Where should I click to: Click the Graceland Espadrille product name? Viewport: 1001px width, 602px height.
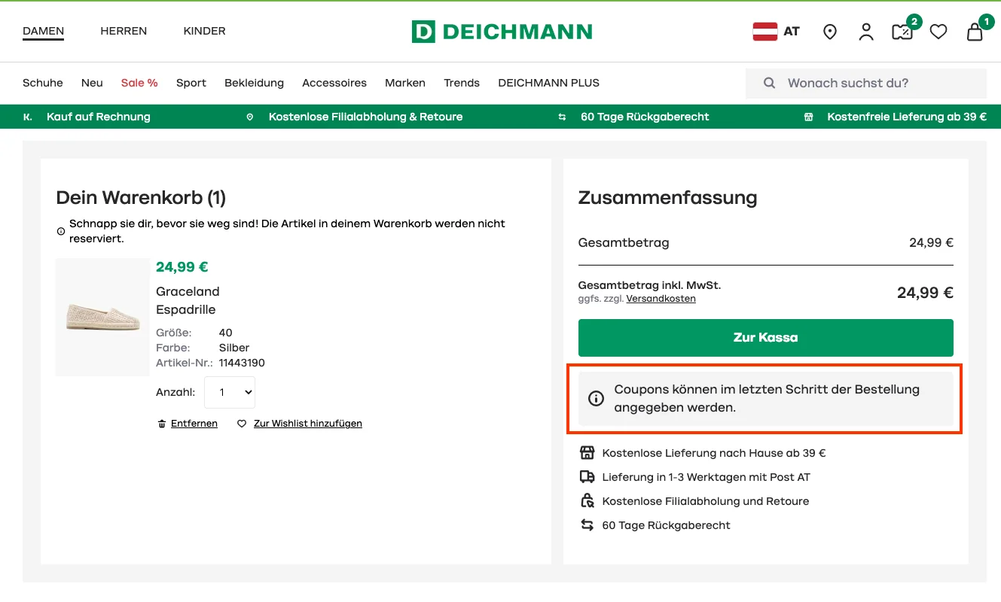point(188,300)
